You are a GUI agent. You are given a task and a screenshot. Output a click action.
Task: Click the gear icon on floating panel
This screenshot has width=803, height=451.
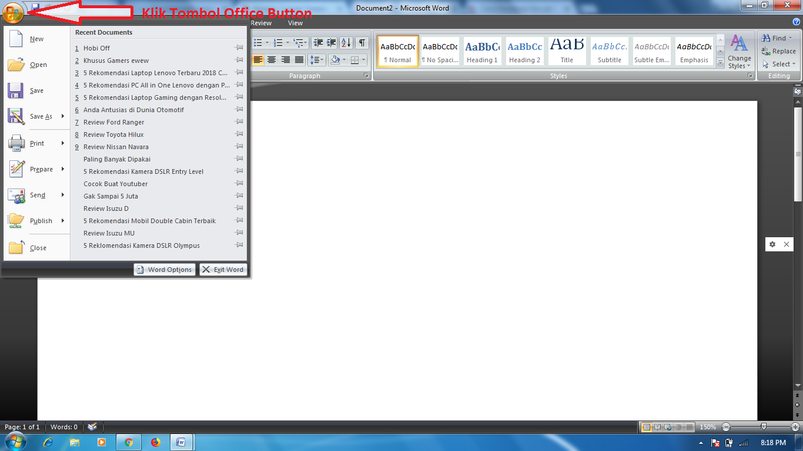[x=772, y=244]
